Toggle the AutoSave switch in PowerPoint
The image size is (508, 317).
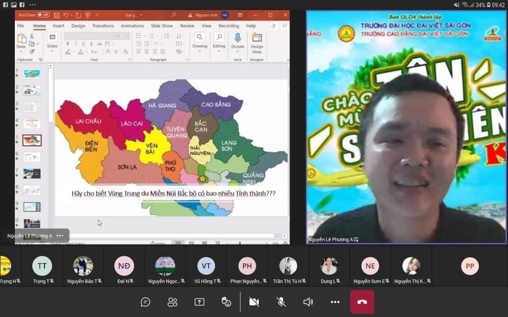(43, 15)
